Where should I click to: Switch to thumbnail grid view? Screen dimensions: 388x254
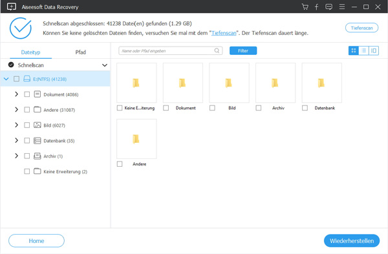point(354,50)
